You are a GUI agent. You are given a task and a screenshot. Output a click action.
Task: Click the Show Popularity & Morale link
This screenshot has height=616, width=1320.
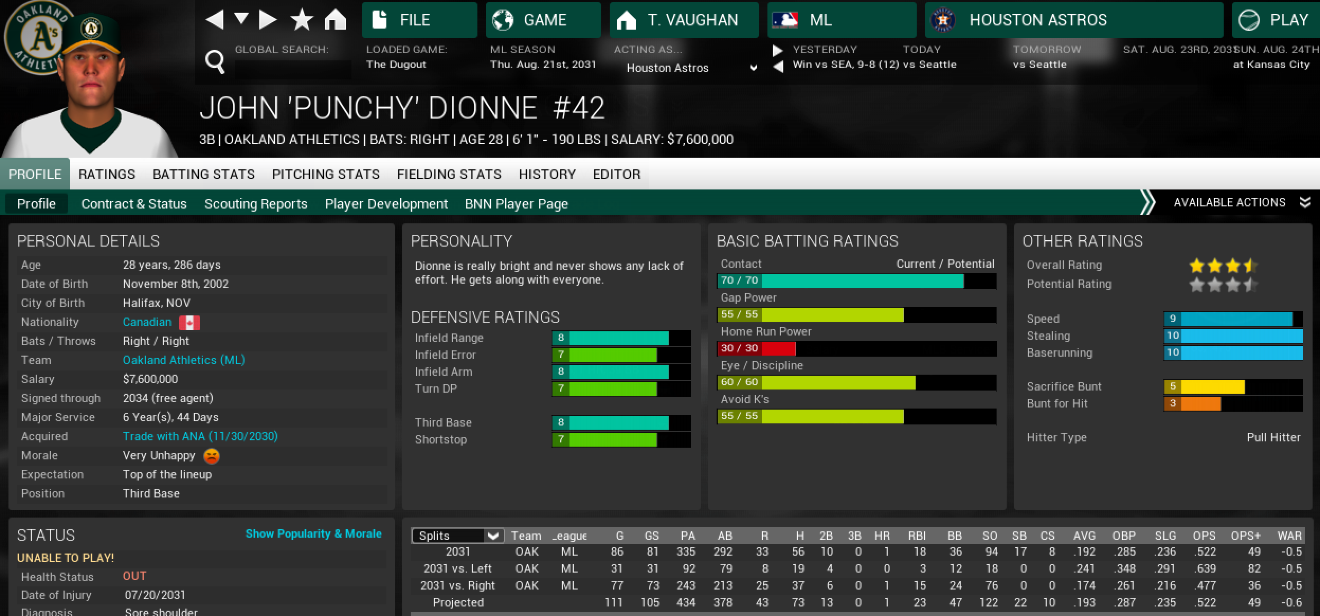click(x=313, y=534)
